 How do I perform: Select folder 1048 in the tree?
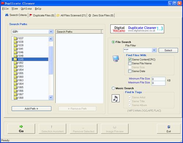click(x=30, y=56)
